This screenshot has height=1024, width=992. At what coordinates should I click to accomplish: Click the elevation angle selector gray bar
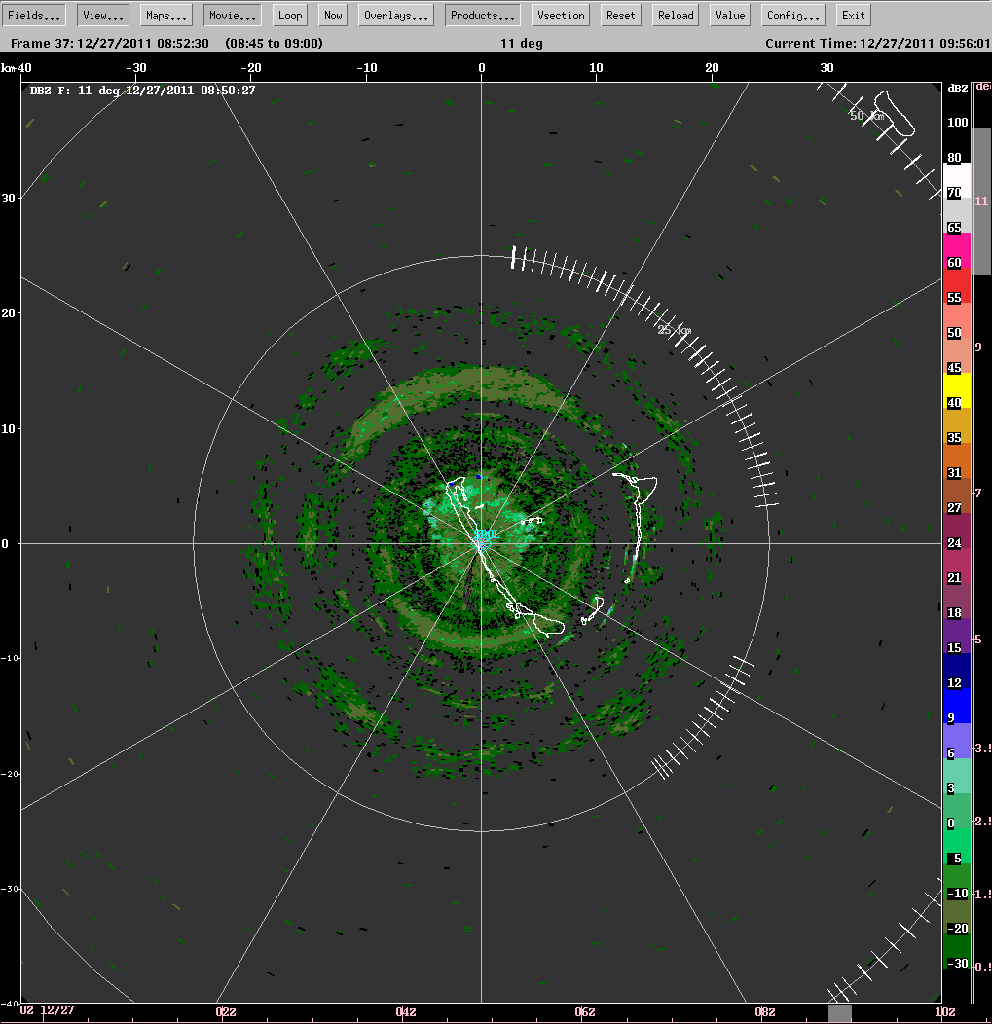coord(981,201)
